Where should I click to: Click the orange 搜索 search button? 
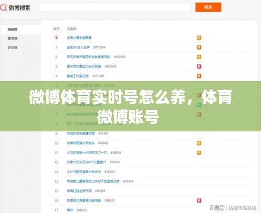pyautogui.click(x=208, y=7)
